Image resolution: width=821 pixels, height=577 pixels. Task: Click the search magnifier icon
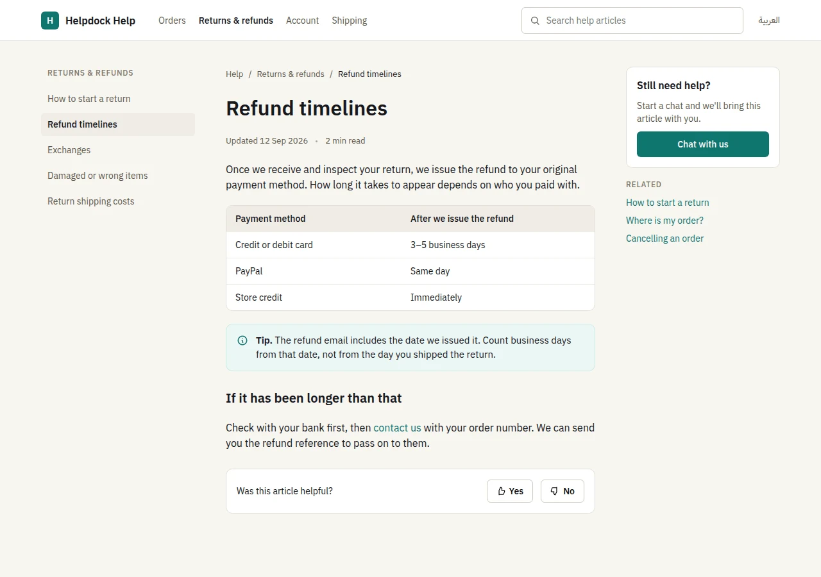(x=535, y=21)
